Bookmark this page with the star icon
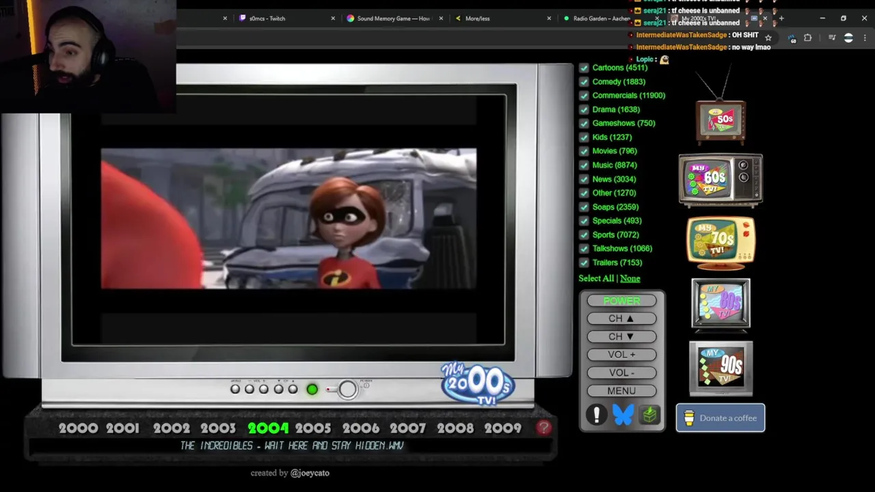875x492 pixels. [x=768, y=38]
